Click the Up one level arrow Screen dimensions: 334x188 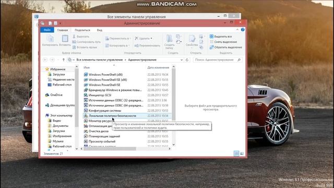[x=63, y=60]
